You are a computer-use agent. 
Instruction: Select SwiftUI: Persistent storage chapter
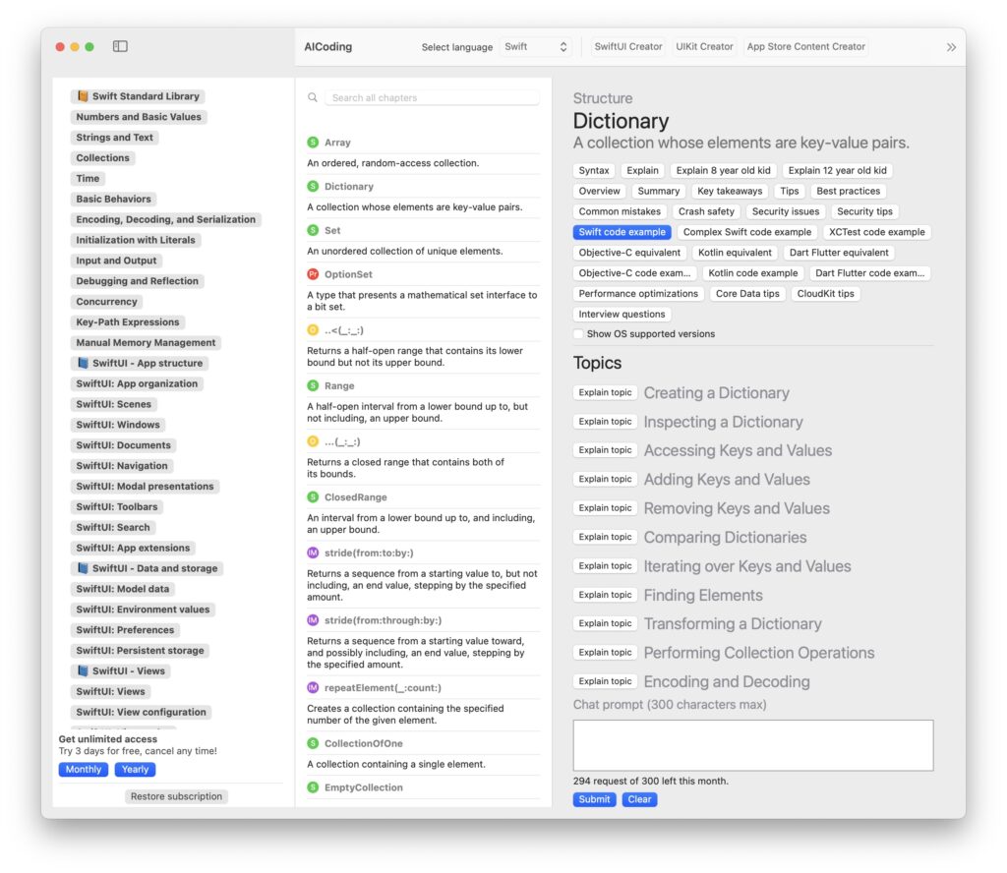click(140, 651)
